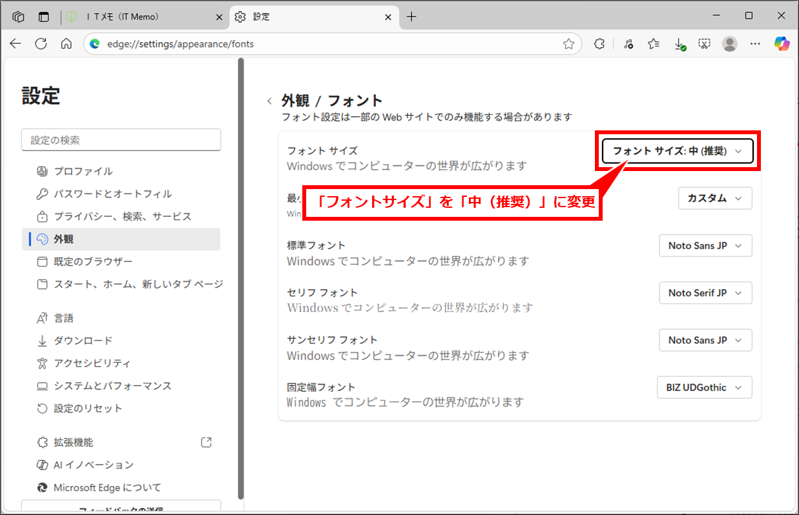Viewport: 799px width, 515px height.
Task: Click the 設定の検索 search field
Action: click(x=121, y=140)
